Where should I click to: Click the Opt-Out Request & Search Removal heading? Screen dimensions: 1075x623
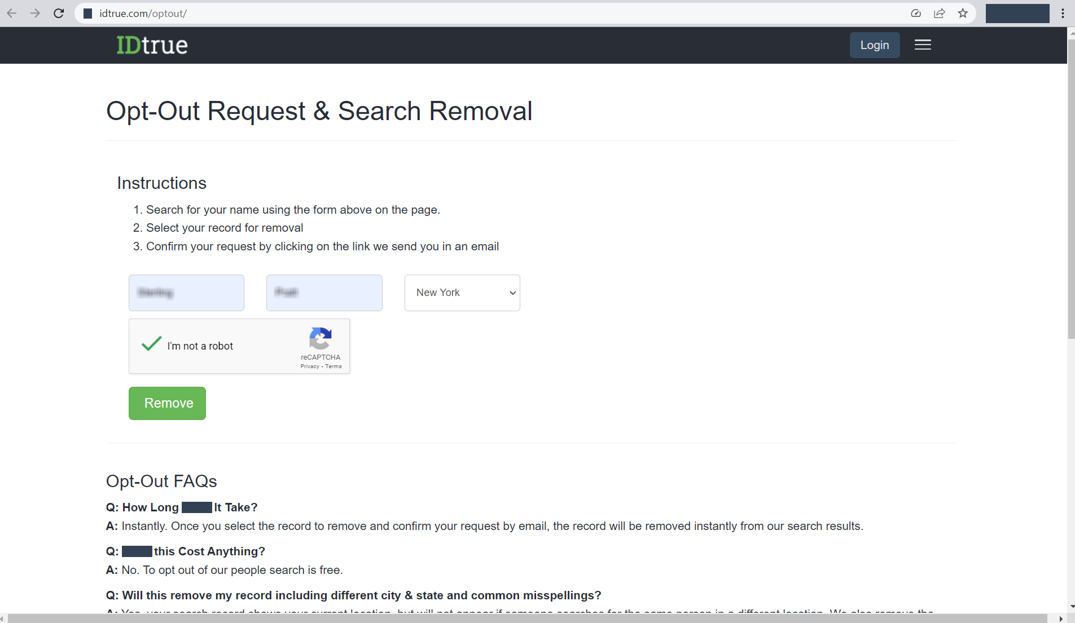pyautogui.click(x=319, y=111)
